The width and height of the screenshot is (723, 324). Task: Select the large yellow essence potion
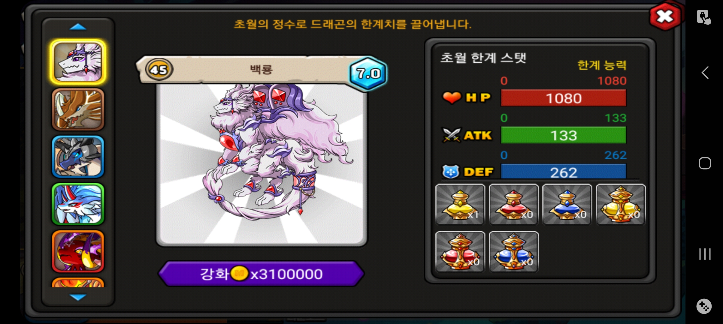tap(620, 204)
